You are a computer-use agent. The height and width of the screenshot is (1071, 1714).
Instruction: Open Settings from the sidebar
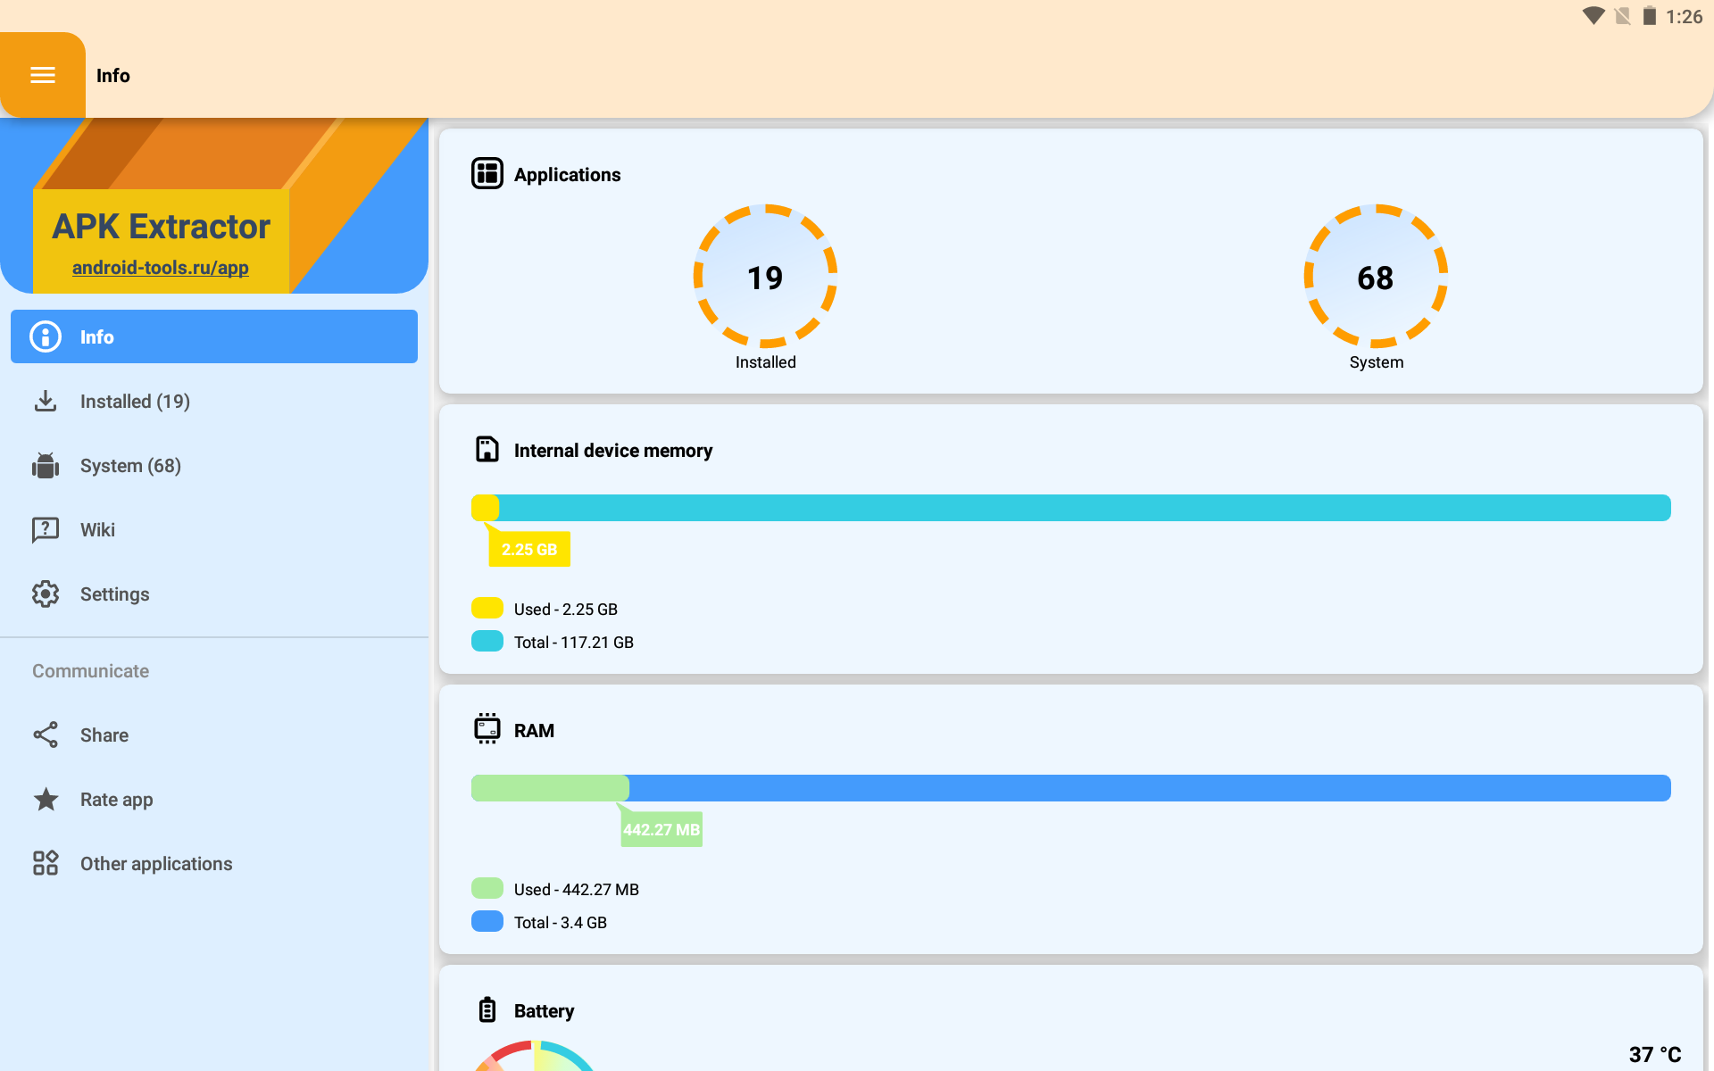[214, 594]
